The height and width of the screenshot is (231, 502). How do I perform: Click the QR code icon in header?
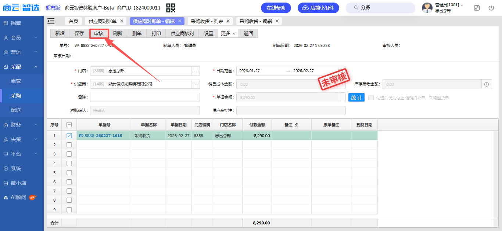point(171,8)
